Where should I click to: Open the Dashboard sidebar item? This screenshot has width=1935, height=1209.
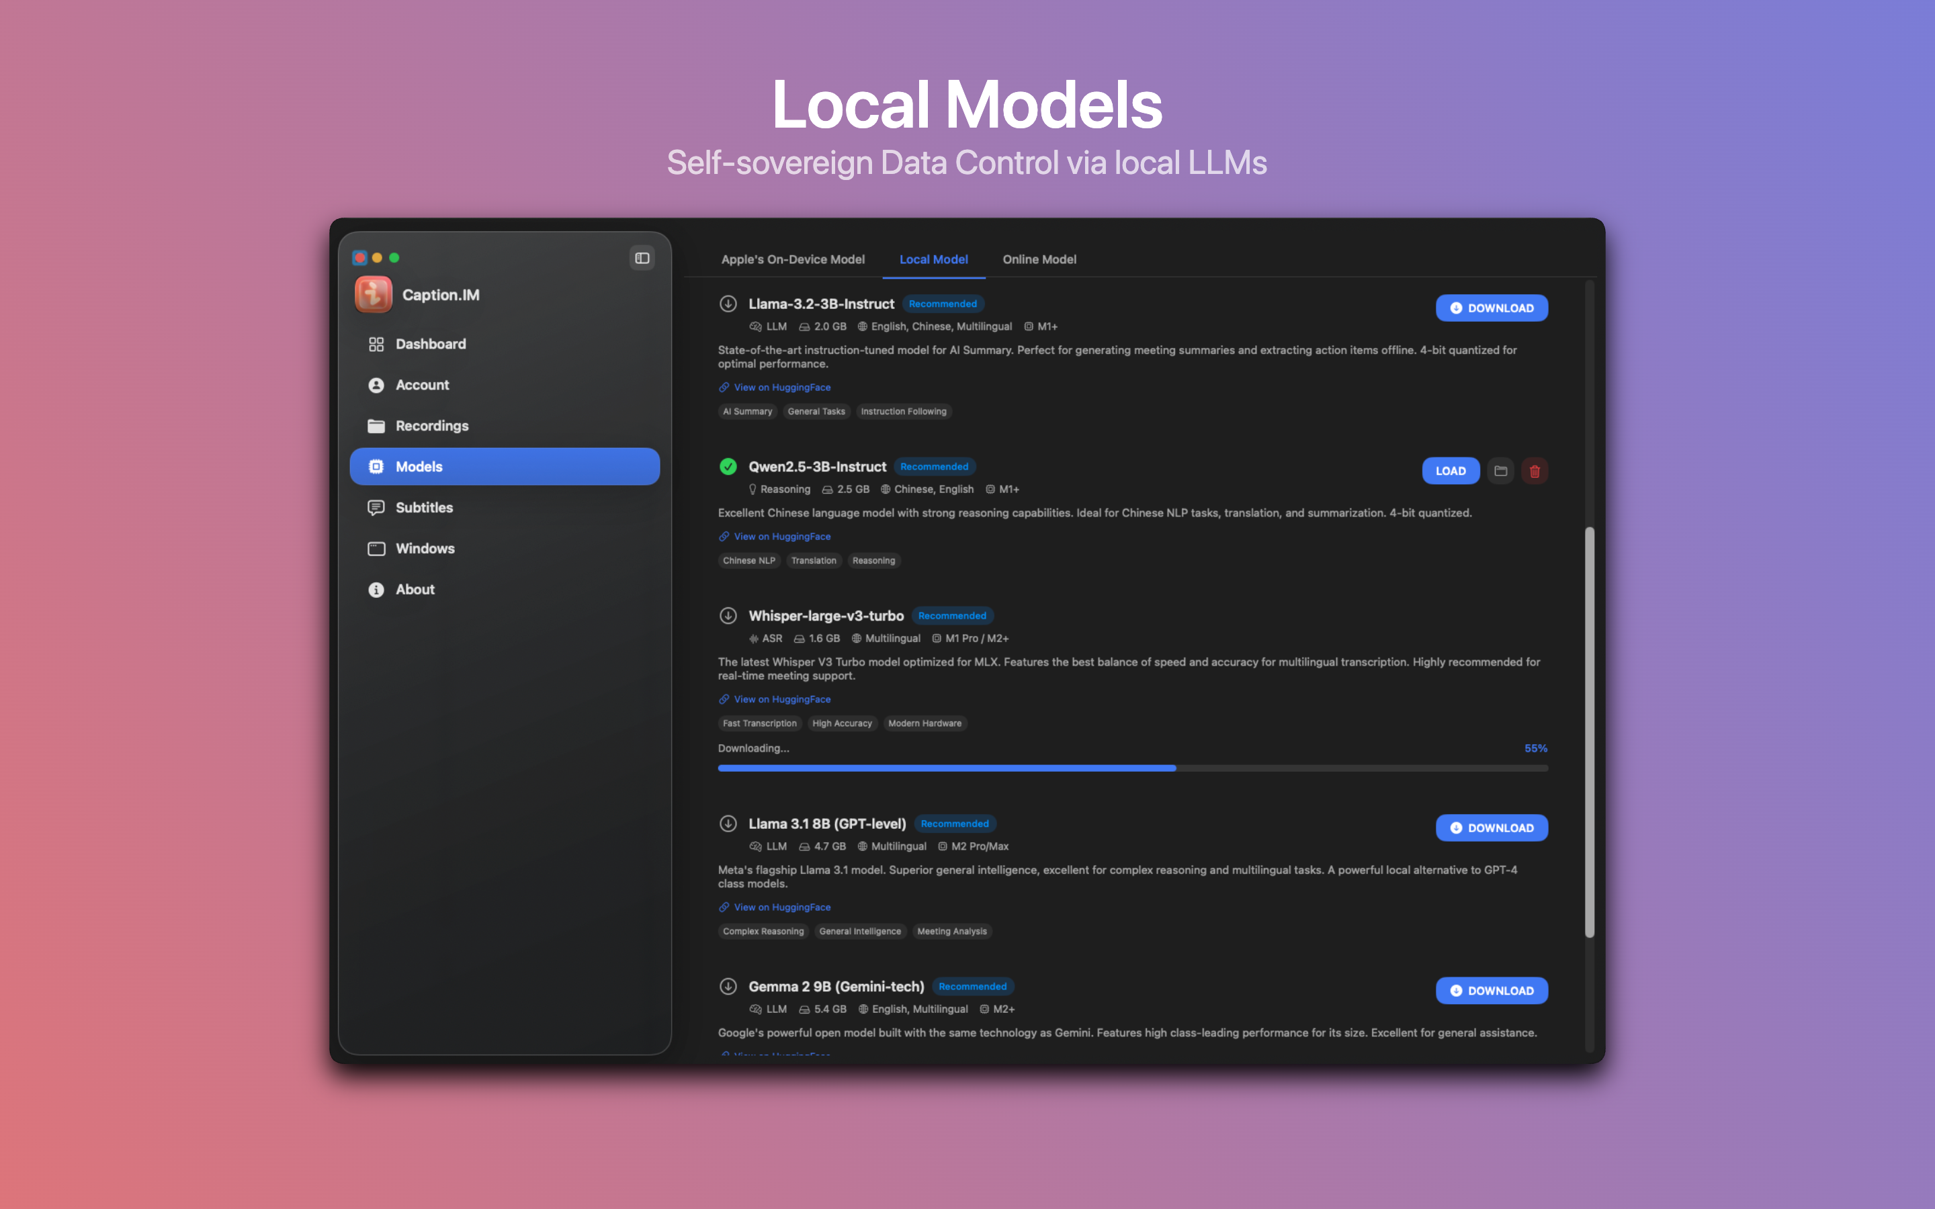click(x=430, y=344)
